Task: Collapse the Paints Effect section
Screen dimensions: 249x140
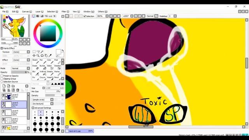Action: point(2,48)
